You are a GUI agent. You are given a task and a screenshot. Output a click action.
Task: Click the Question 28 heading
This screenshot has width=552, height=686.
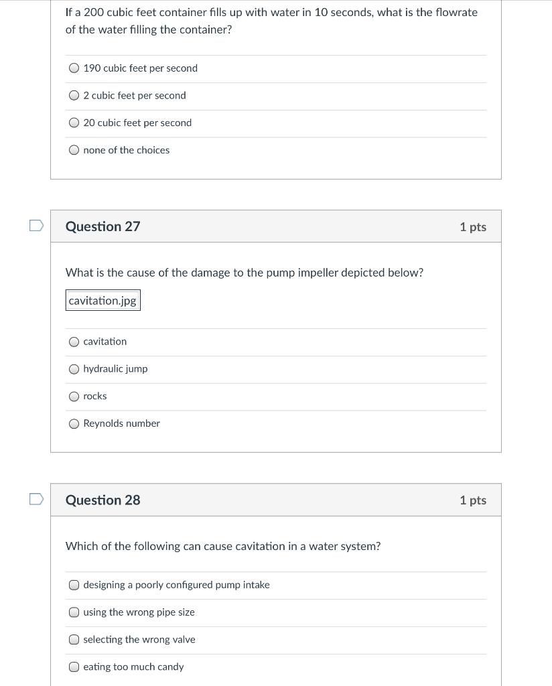[x=103, y=500]
